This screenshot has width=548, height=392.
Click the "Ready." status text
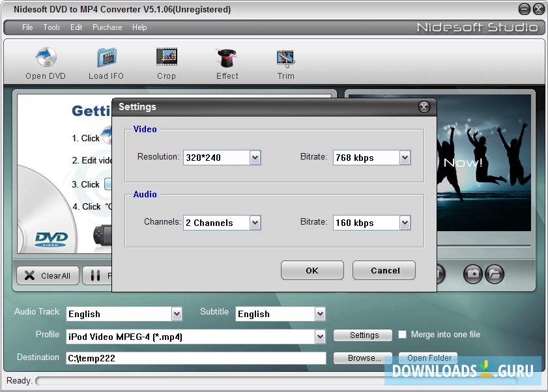pyautogui.click(x=19, y=380)
